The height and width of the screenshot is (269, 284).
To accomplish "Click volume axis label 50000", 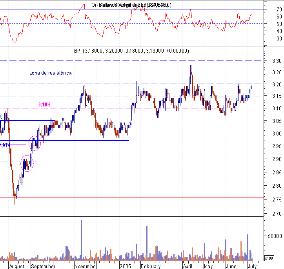I will [x=275, y=236].
